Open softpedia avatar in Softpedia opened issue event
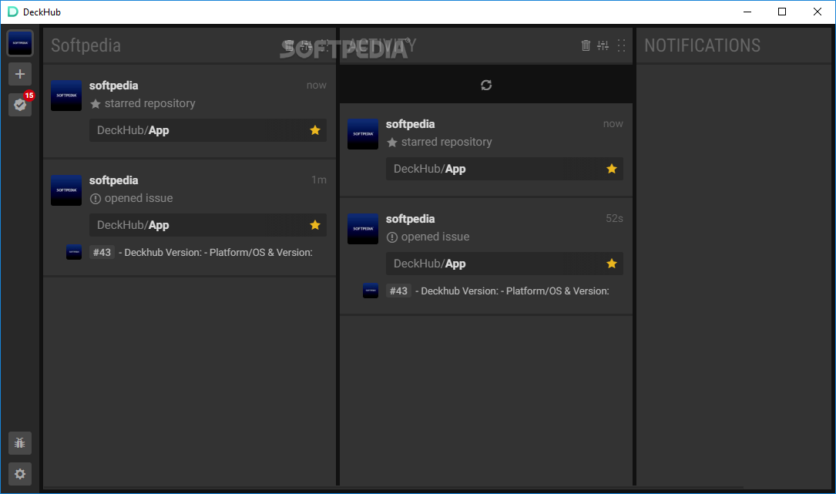Viewport: 836px width, 494px height. 66,190
